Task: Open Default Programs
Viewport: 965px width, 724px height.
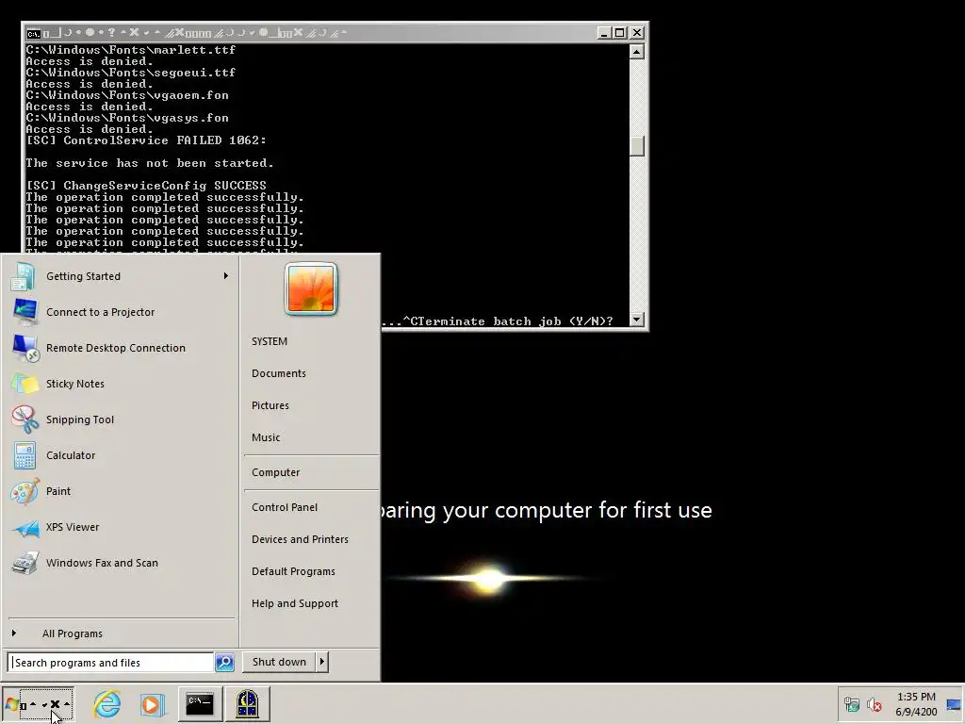Action: click(293, 571)
